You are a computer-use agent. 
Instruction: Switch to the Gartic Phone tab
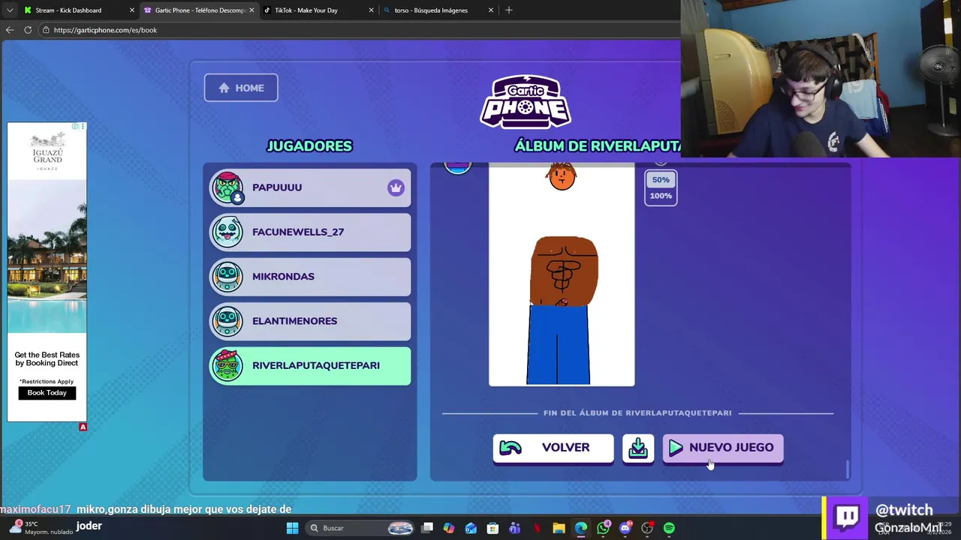(x=200, y=10)
